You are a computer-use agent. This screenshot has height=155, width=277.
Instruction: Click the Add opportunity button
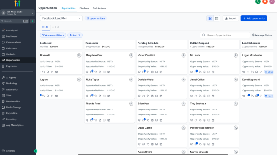click(254, 18)
